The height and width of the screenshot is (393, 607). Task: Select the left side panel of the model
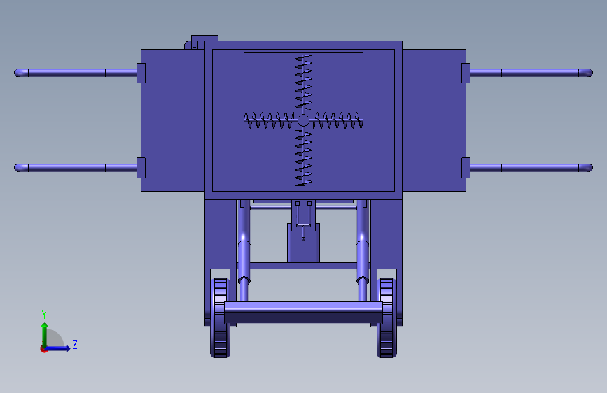coord(173,120)
